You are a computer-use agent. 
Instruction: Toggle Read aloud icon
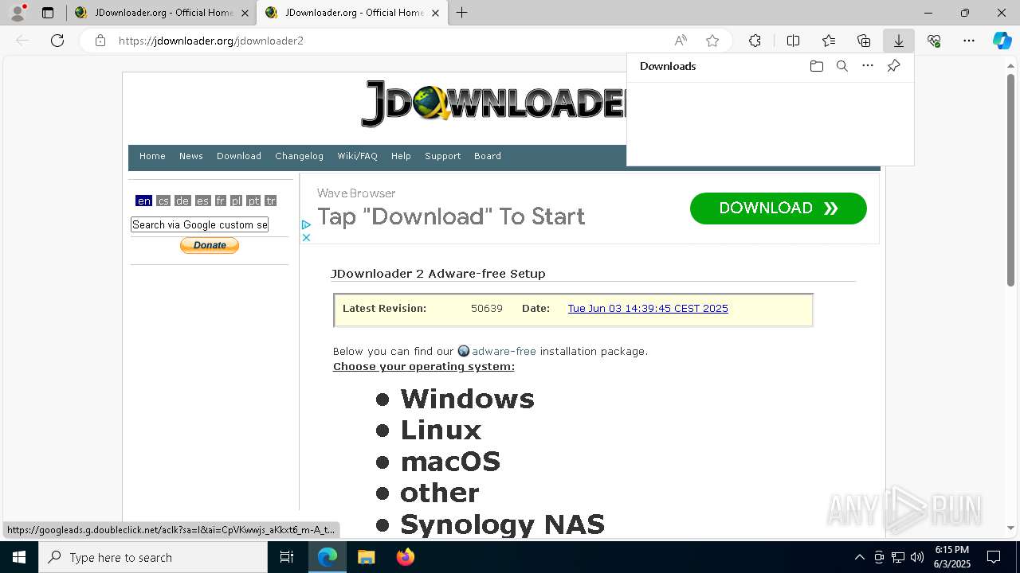[x=681, y=41]
